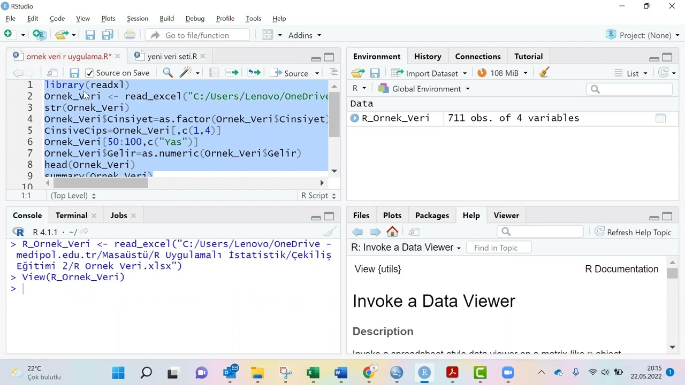Open the Session menu
This screenshot has height=385, width=685.
(x=138, y=18)
